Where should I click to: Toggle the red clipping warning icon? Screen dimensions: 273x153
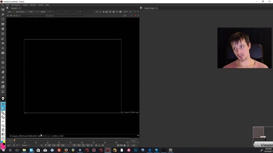pos(135,16)
